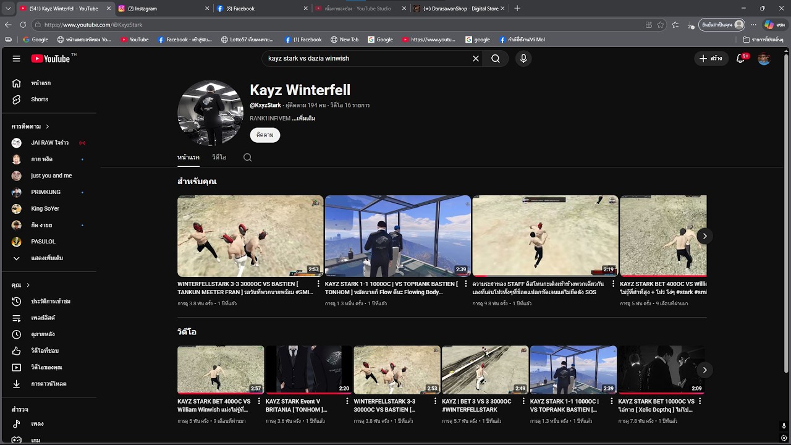The height and width of the screenshot is (445, 791).
Task: Open WINTERFELLSTARK 3-3 featured video thumbnail
Action: pyautogui.click(x=250, y=236)
